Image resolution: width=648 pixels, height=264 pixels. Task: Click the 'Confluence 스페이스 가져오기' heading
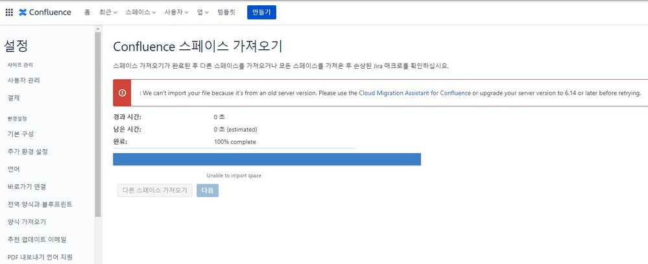[198, 47]
